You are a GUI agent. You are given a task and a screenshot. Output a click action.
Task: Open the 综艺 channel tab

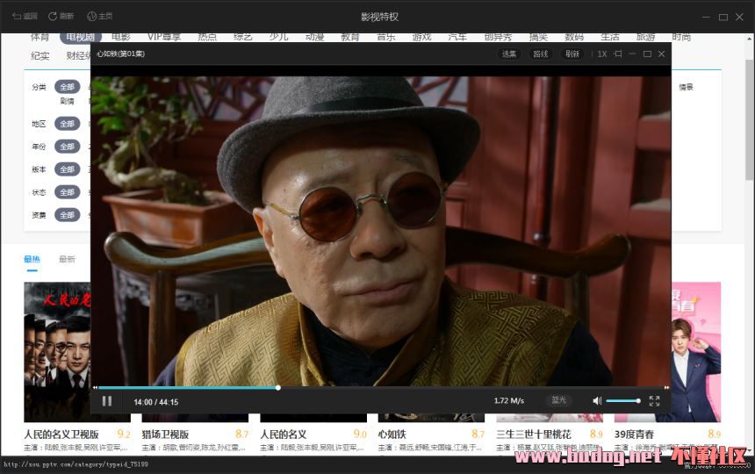[x=242, y=37]
